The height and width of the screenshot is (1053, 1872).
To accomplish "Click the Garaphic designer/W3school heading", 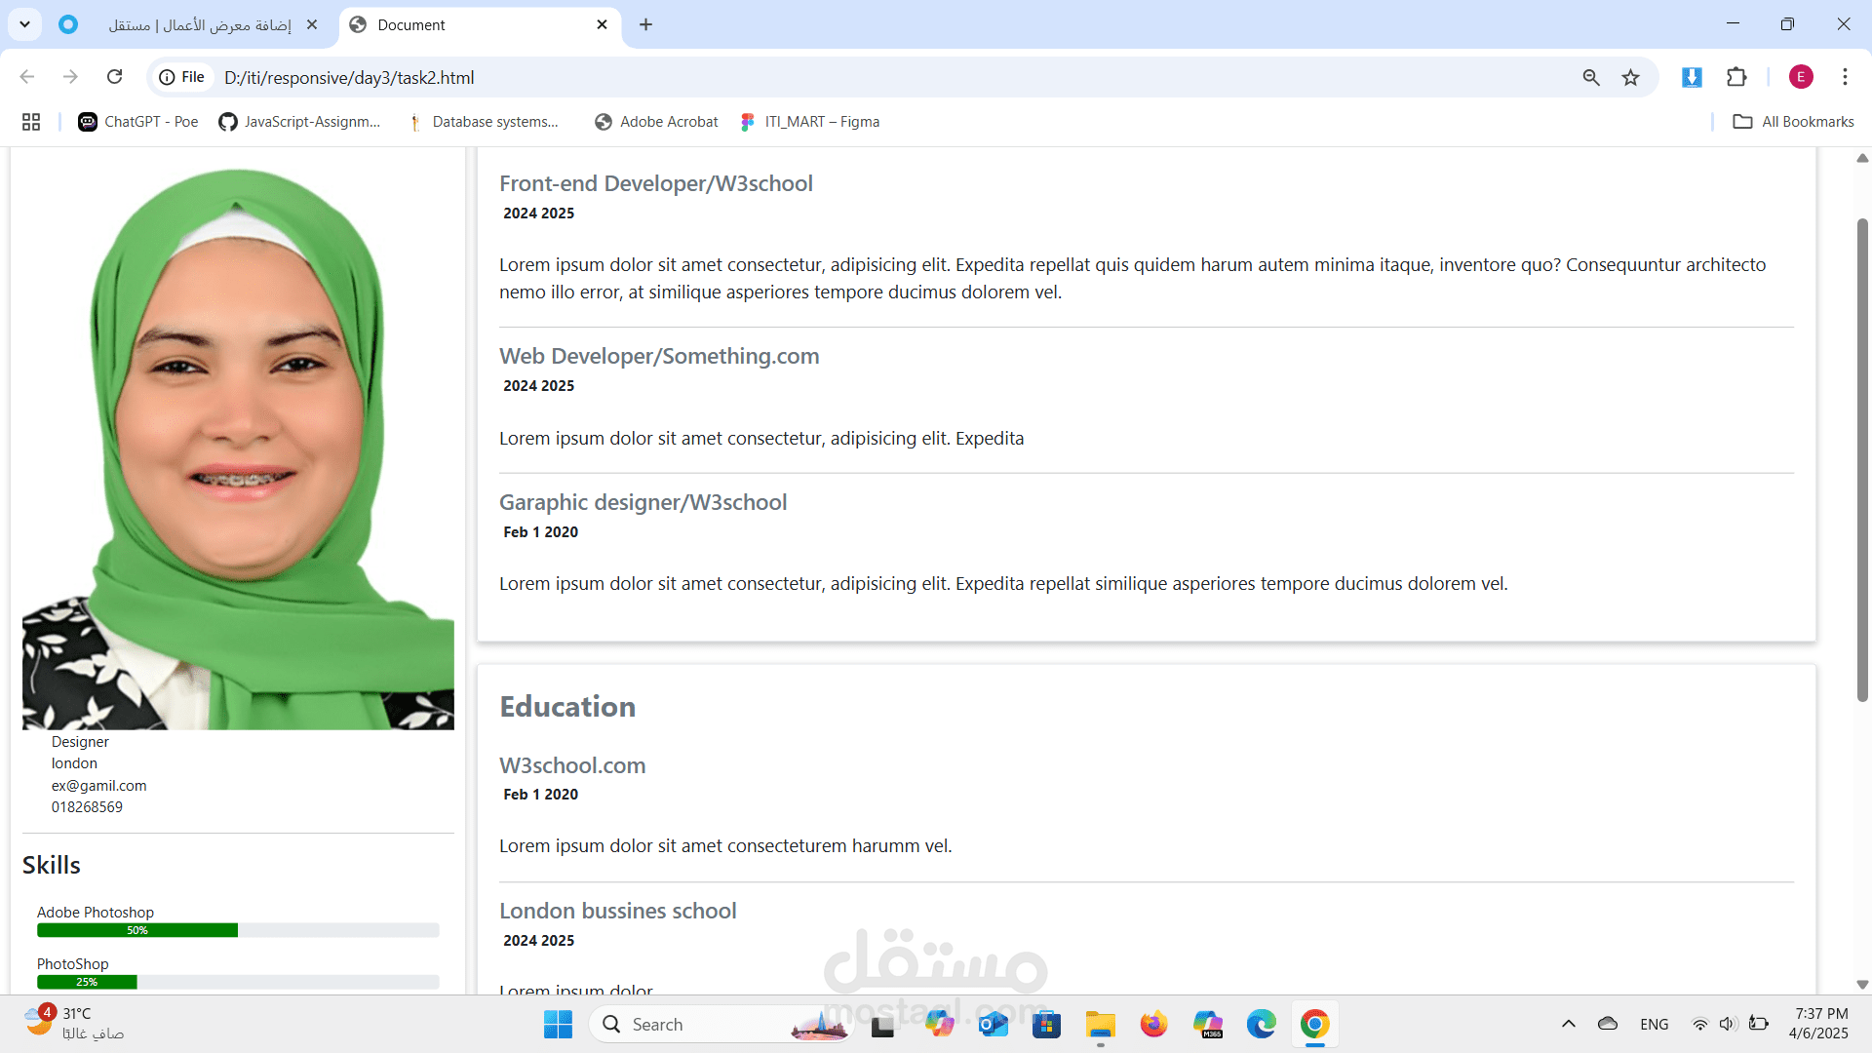I will coord(643,502).
